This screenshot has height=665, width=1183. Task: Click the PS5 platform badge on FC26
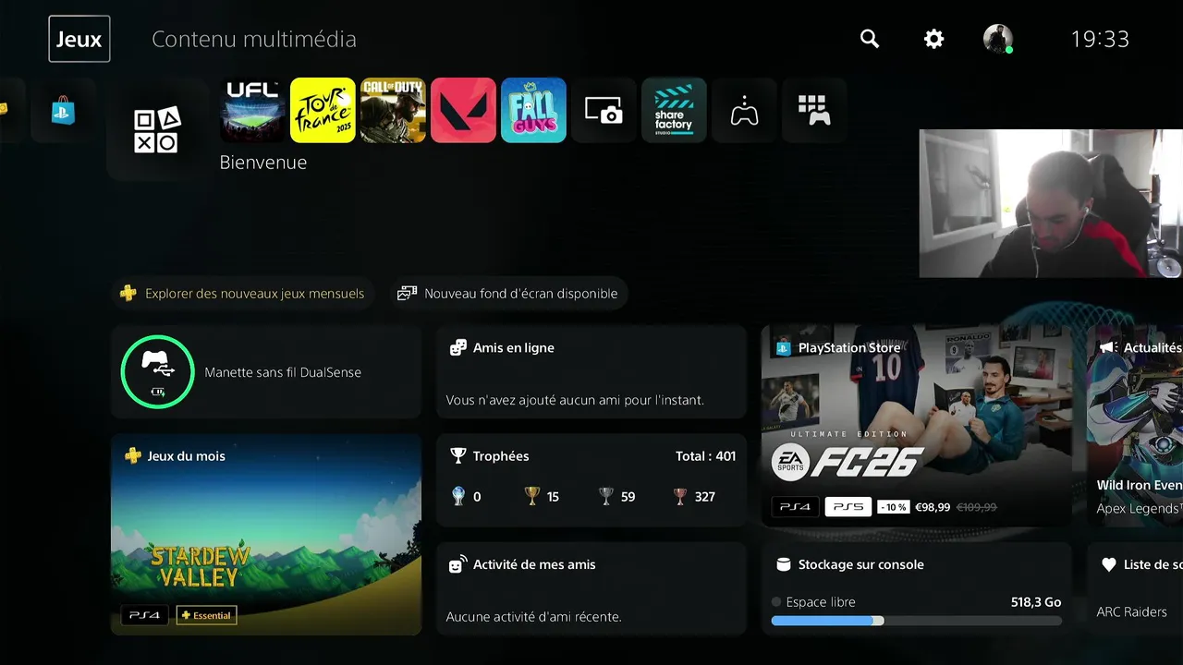tap(848, 507)
